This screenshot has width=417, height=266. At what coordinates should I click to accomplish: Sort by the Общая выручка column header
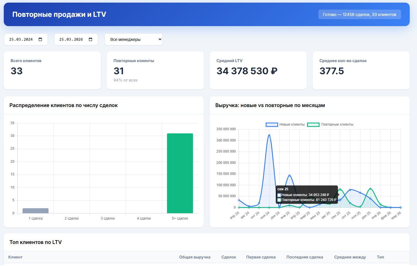(195, 257)
